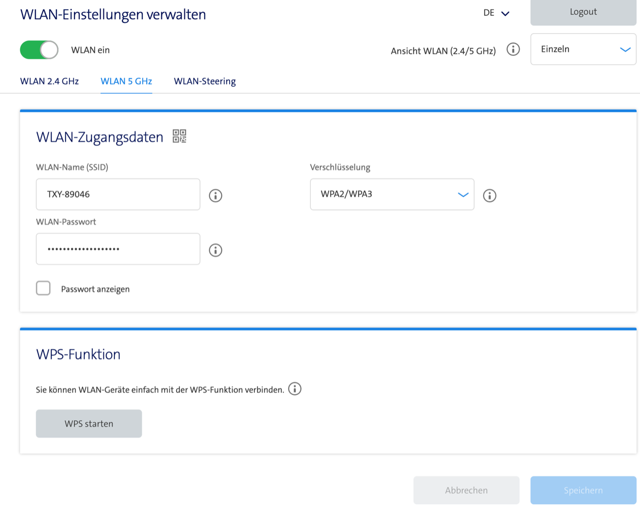The image size is (640, 525).
Task: Expand the Einzeln view dropdown
Action: click(x=583, y=49)
